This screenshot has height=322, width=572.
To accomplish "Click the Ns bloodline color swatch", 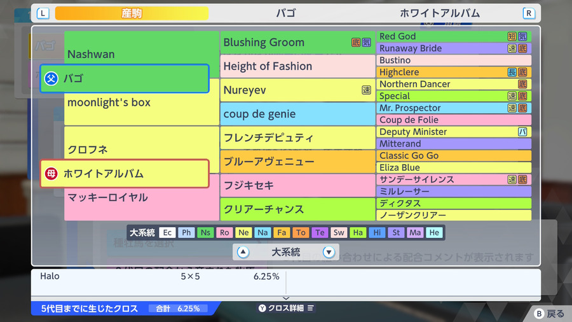I will 205,232.
